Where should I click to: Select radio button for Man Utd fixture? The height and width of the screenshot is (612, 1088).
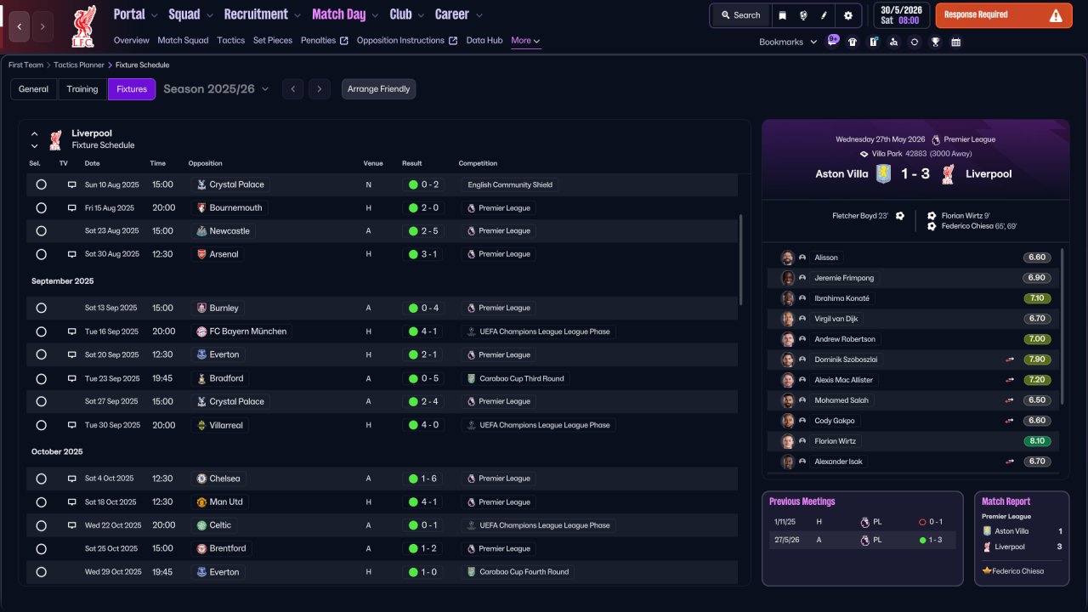click(41, 501)
